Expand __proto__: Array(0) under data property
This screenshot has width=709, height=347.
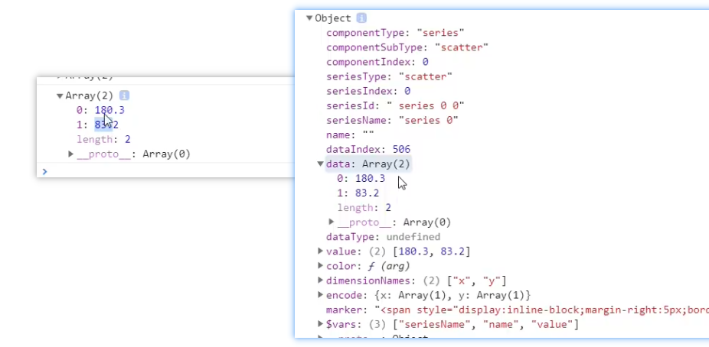(332, 222)
